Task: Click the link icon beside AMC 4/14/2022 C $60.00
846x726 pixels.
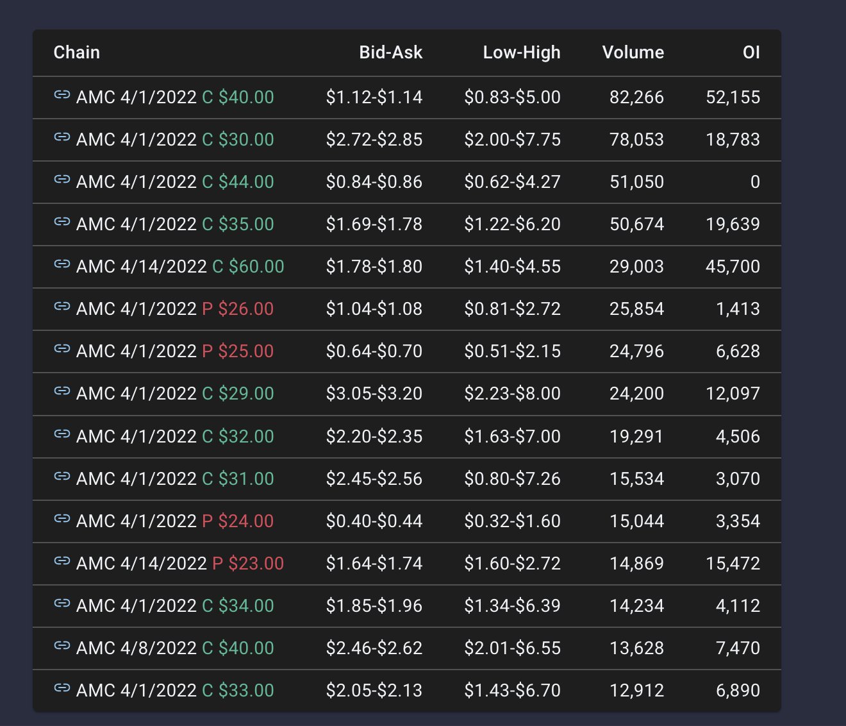Action: (62, 266)
